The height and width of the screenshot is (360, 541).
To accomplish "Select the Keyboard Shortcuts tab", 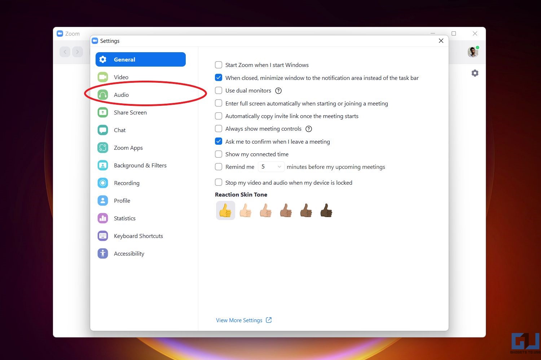I will [141, 236].
